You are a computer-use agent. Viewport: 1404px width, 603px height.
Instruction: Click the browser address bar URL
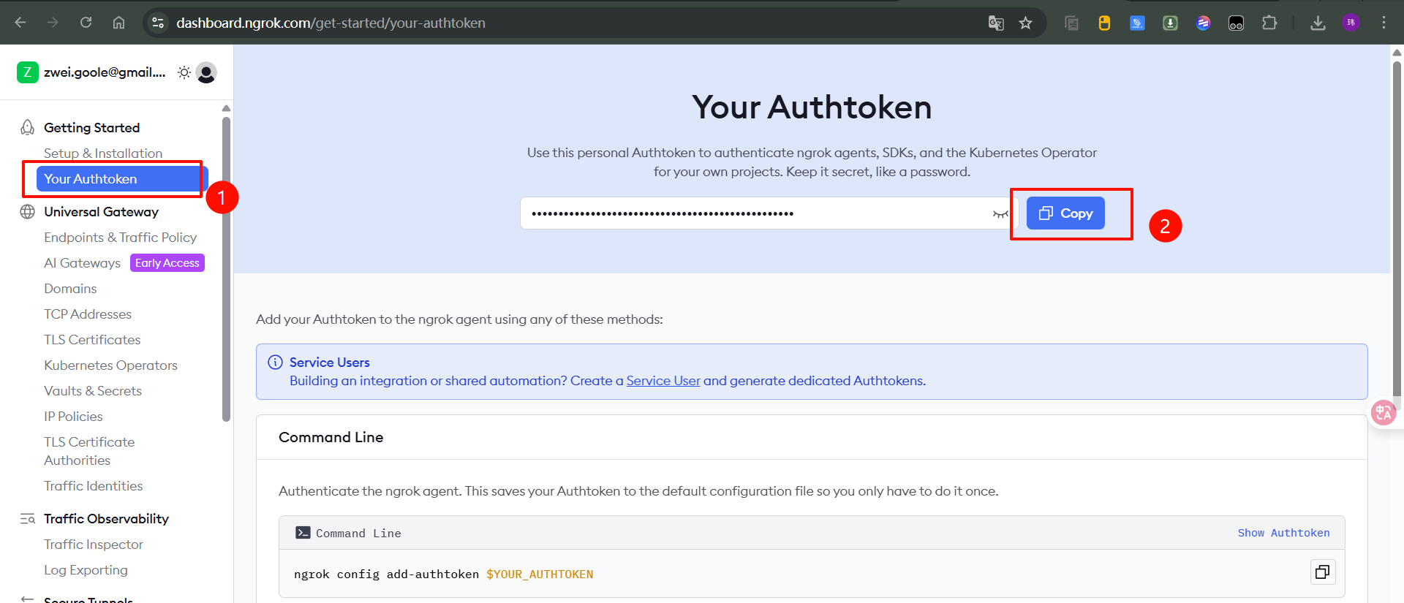tap(331, 23)
